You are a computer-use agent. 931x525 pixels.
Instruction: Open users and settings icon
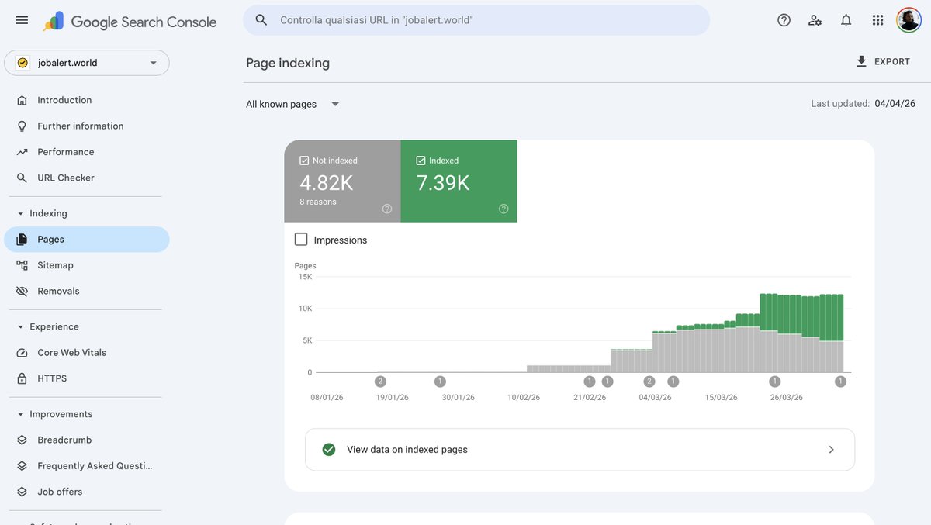pyautogui.click(x=815, y=20)
